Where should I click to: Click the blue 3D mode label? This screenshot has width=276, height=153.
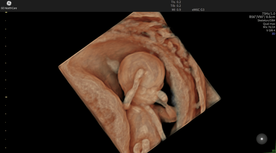[x=273, y=34]
